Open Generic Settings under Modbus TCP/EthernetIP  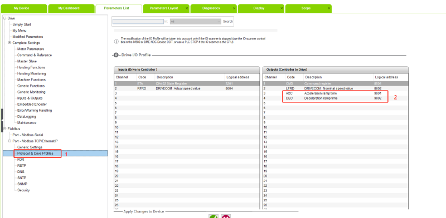[x=30, y=147]
